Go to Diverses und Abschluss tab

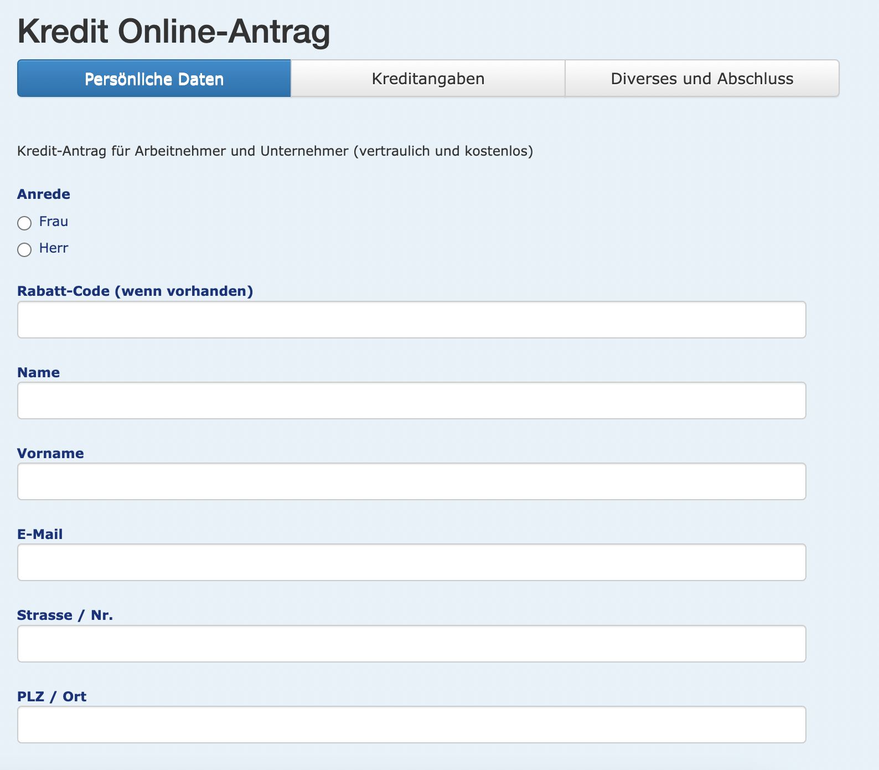(x=702, y=79)
